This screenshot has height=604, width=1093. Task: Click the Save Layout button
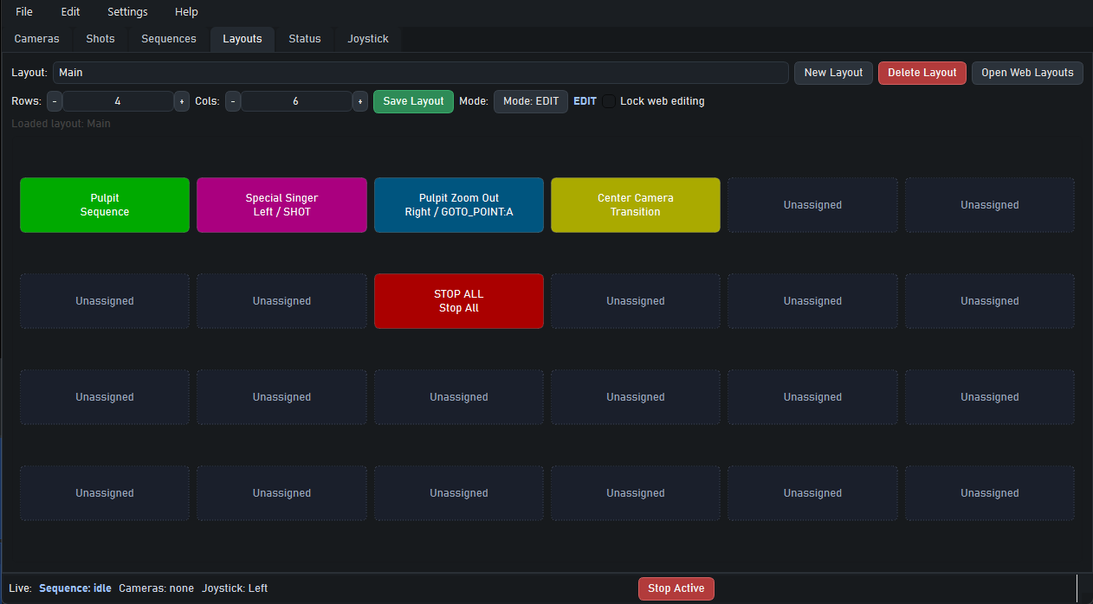[x=413, y=101]
